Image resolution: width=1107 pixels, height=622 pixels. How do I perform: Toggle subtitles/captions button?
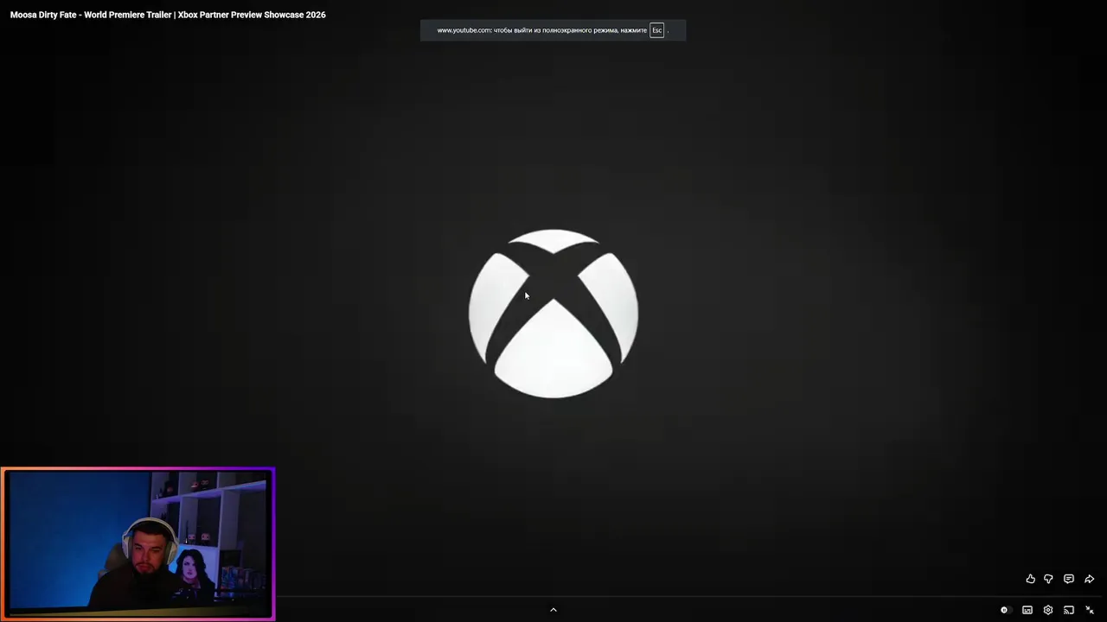[x=1027, y=610]
